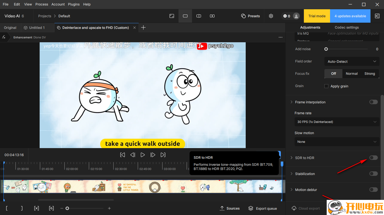The image size is (384, 215).
Task: Open the settings gear in top bar
Action: (271, 16)
